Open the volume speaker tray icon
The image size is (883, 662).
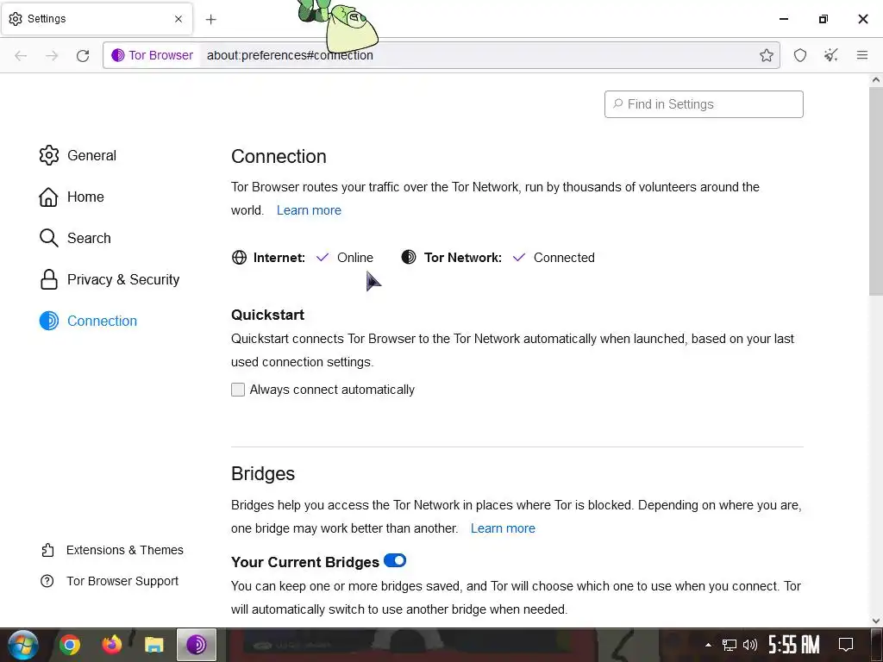750,645
